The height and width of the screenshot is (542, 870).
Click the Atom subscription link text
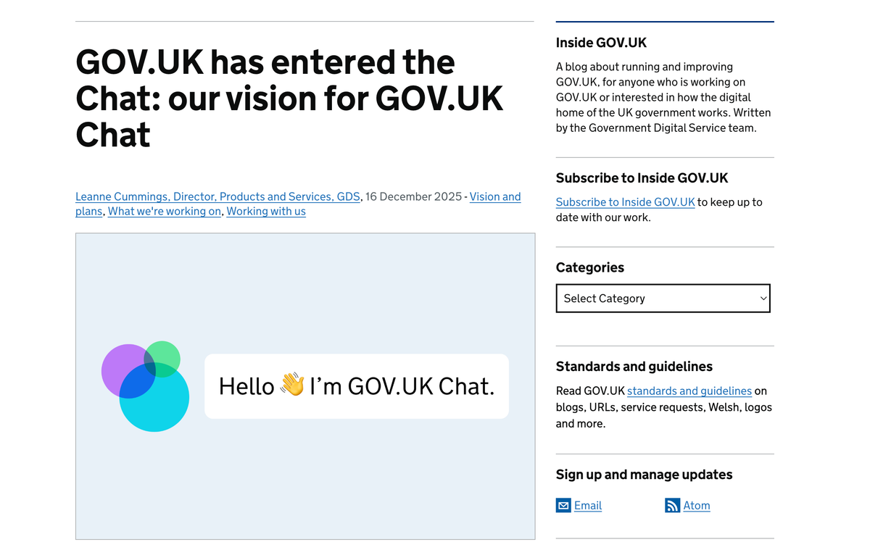pyautogui.click(x=696, y=505)
